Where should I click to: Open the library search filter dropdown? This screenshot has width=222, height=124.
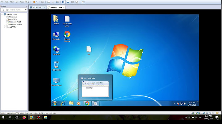(x=26, y=10)
